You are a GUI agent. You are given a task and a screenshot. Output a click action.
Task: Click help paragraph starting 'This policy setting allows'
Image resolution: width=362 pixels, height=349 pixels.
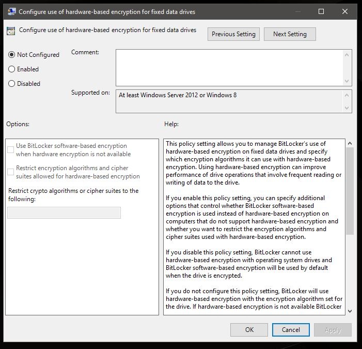pos(254,163)
